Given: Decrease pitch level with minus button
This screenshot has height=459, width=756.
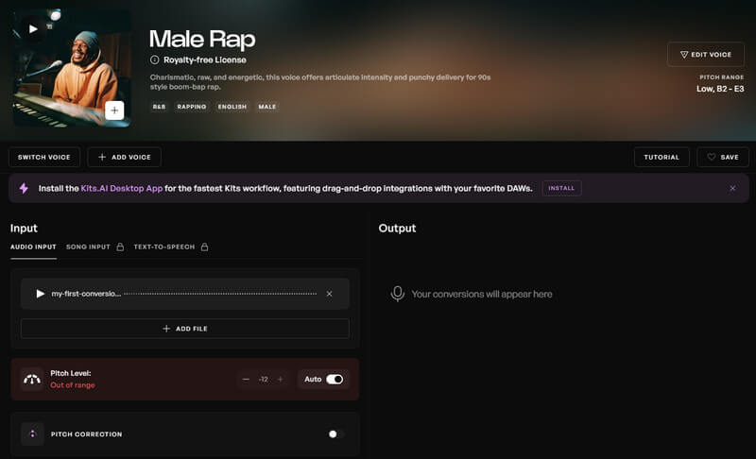Looking at the screenshot, I should coord(246,379).
